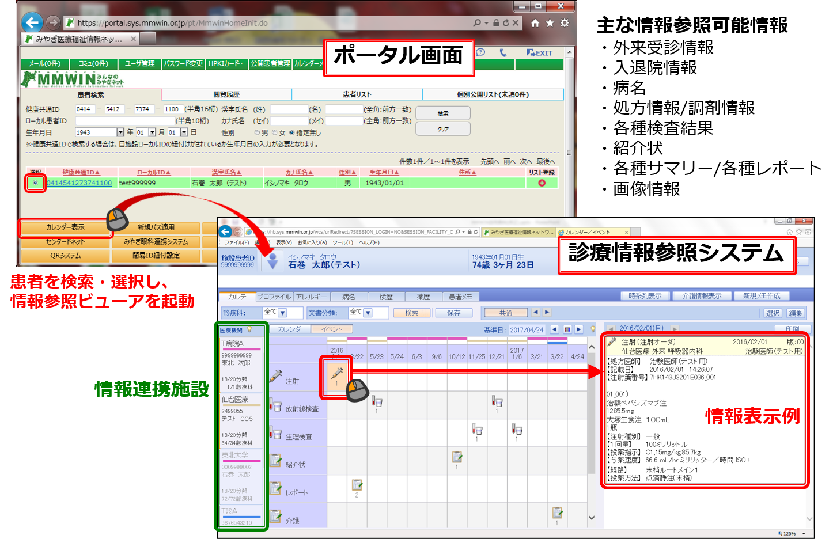Screen dimensions: 833x539
Task: Open birth day dropdown
Action: (x=184, y=132)
